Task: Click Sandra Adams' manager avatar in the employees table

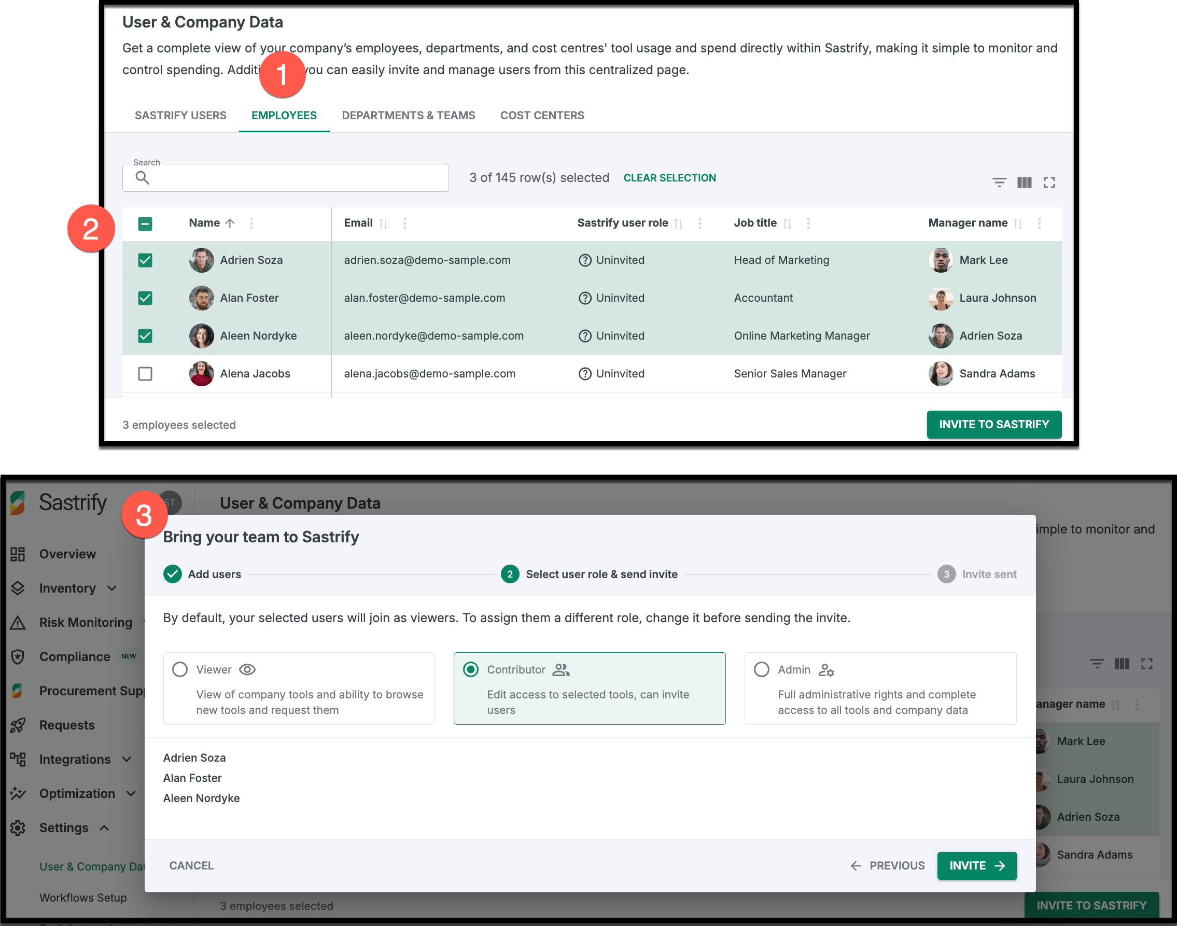Action: (x=941, y=374)
